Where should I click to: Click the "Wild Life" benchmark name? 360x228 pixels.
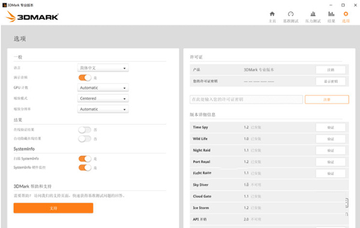200,139
